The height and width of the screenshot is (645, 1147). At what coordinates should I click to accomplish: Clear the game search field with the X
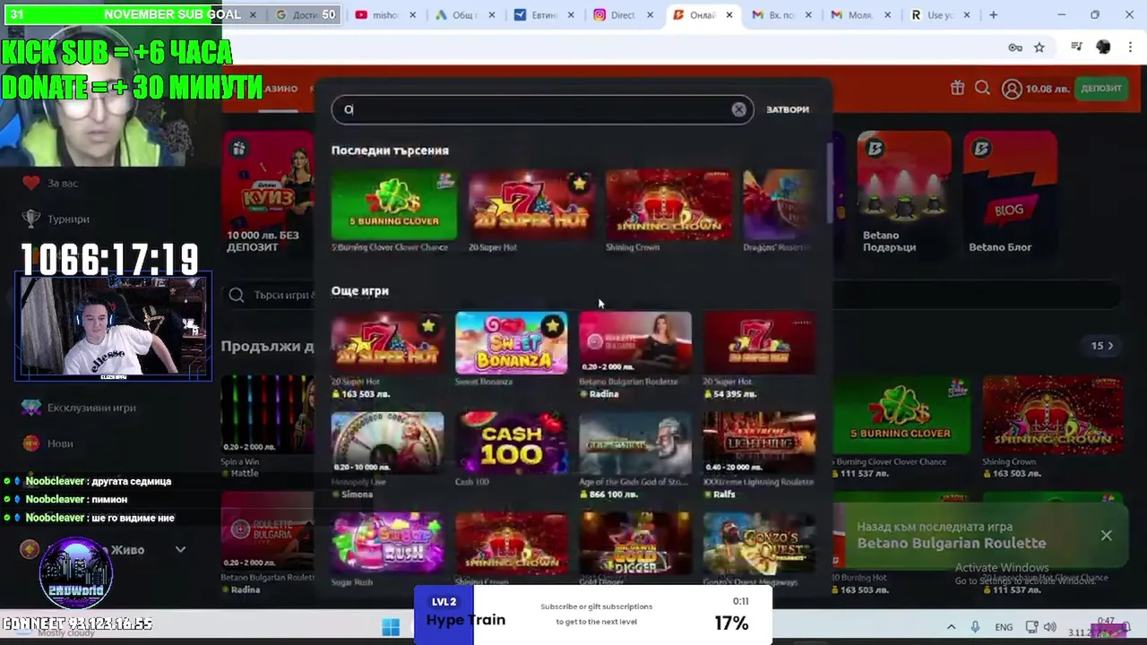pyautogui.click(x=738, y=109)
